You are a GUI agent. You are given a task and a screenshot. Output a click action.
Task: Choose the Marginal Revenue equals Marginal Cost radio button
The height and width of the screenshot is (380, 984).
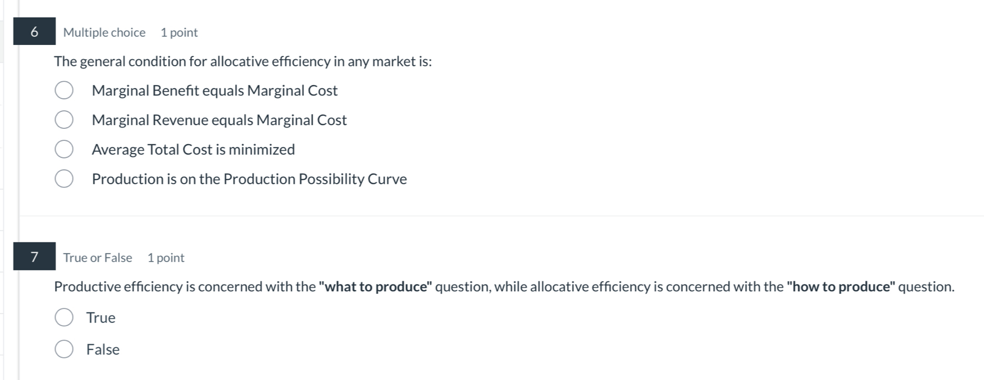[64, 120]
